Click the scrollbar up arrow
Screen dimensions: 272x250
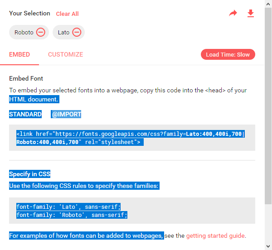(x=268, y=4)
